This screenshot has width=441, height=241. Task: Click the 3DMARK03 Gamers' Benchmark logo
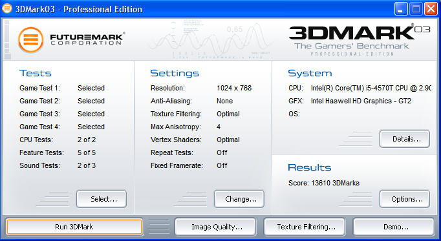point(360,40)
